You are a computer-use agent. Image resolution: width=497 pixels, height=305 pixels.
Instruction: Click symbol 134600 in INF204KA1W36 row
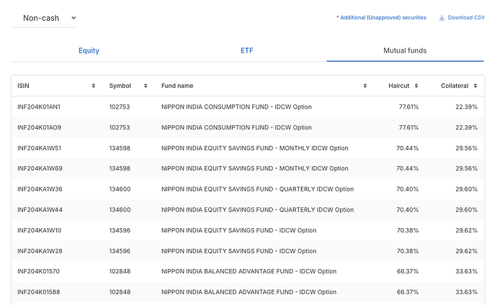pyautogui.click(x=120, y=189)
